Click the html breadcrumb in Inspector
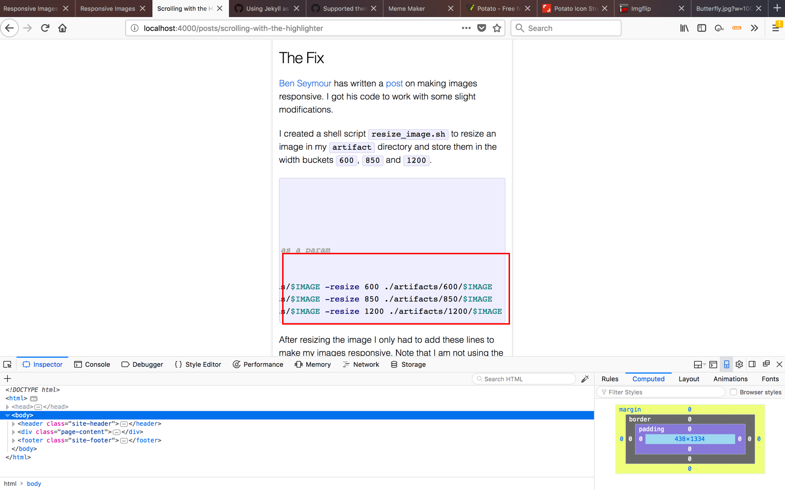 10,484
